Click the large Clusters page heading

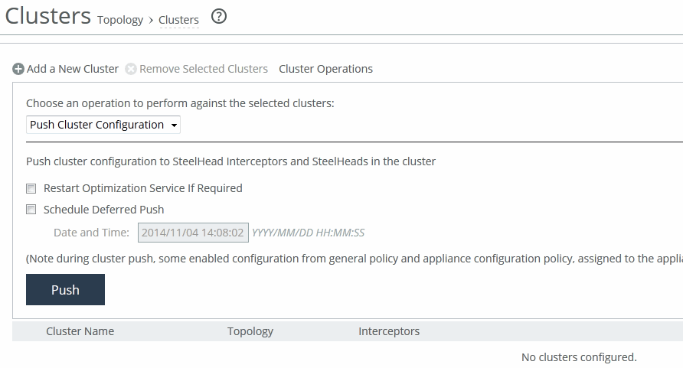click(x=48, y=16)
